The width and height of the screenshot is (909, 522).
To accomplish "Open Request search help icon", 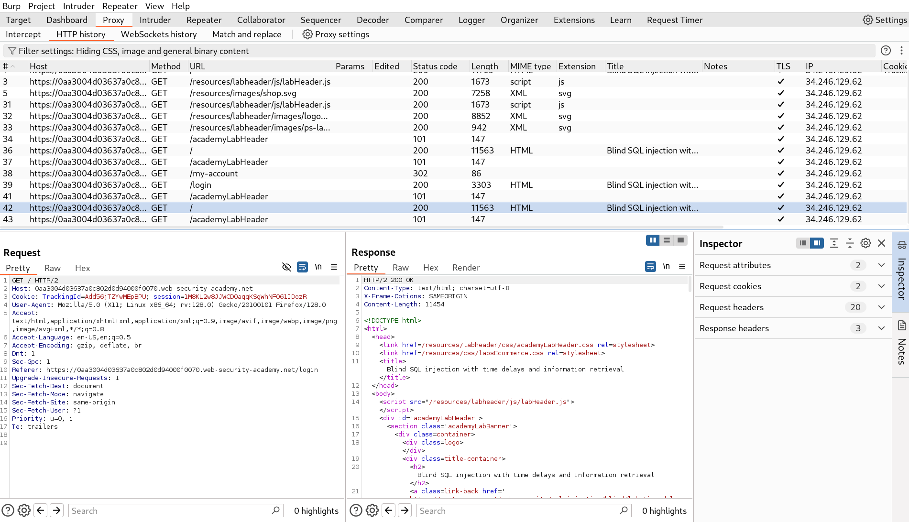I will tap(8, 511).
